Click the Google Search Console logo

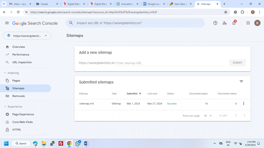pyautogui.click(x=35, y=23)
